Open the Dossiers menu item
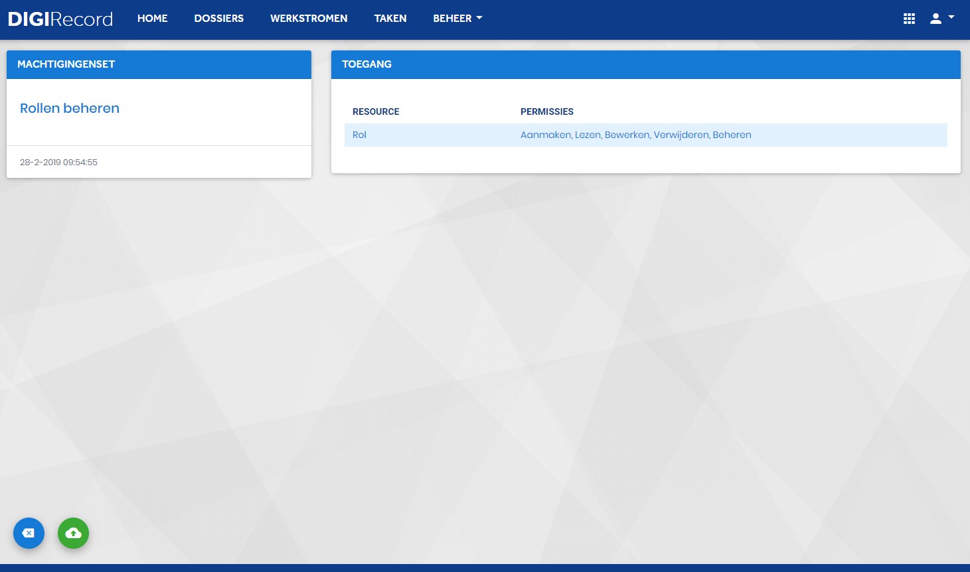970x572 pixels. point(219,19)
